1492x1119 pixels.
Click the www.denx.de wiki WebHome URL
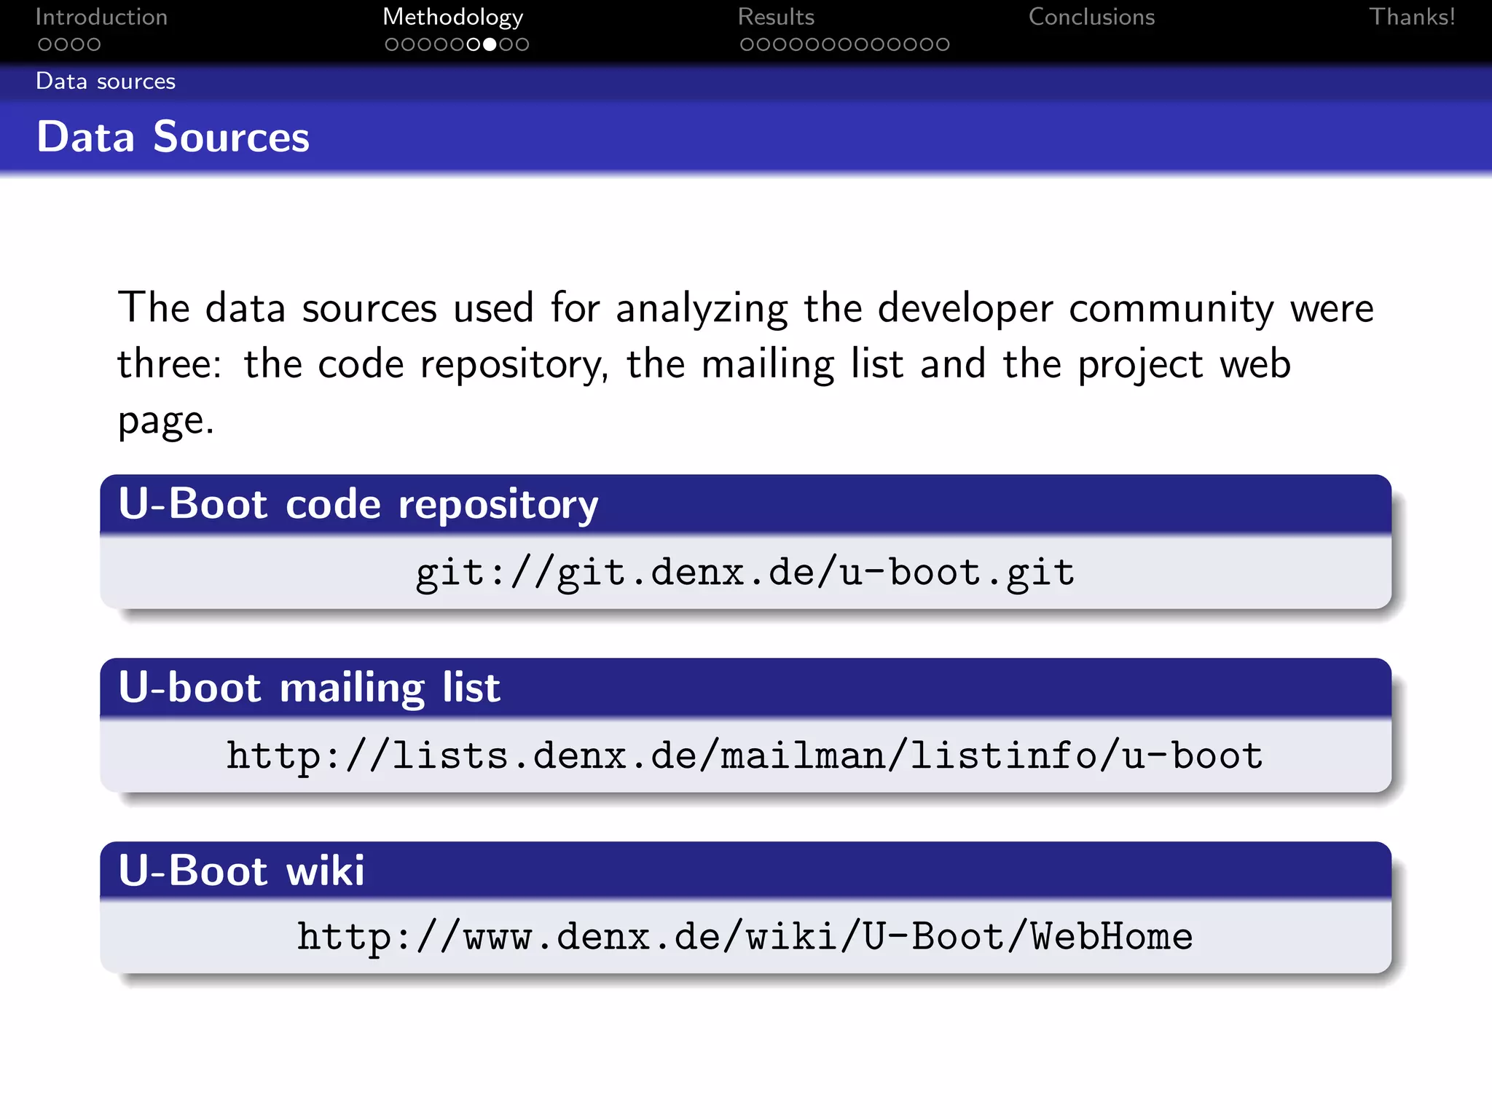click(x=745, y=937)
